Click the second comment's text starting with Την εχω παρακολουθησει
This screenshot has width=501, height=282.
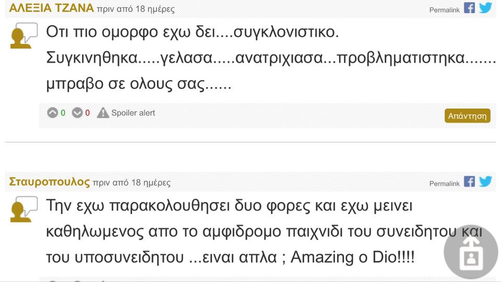[264, 231]
